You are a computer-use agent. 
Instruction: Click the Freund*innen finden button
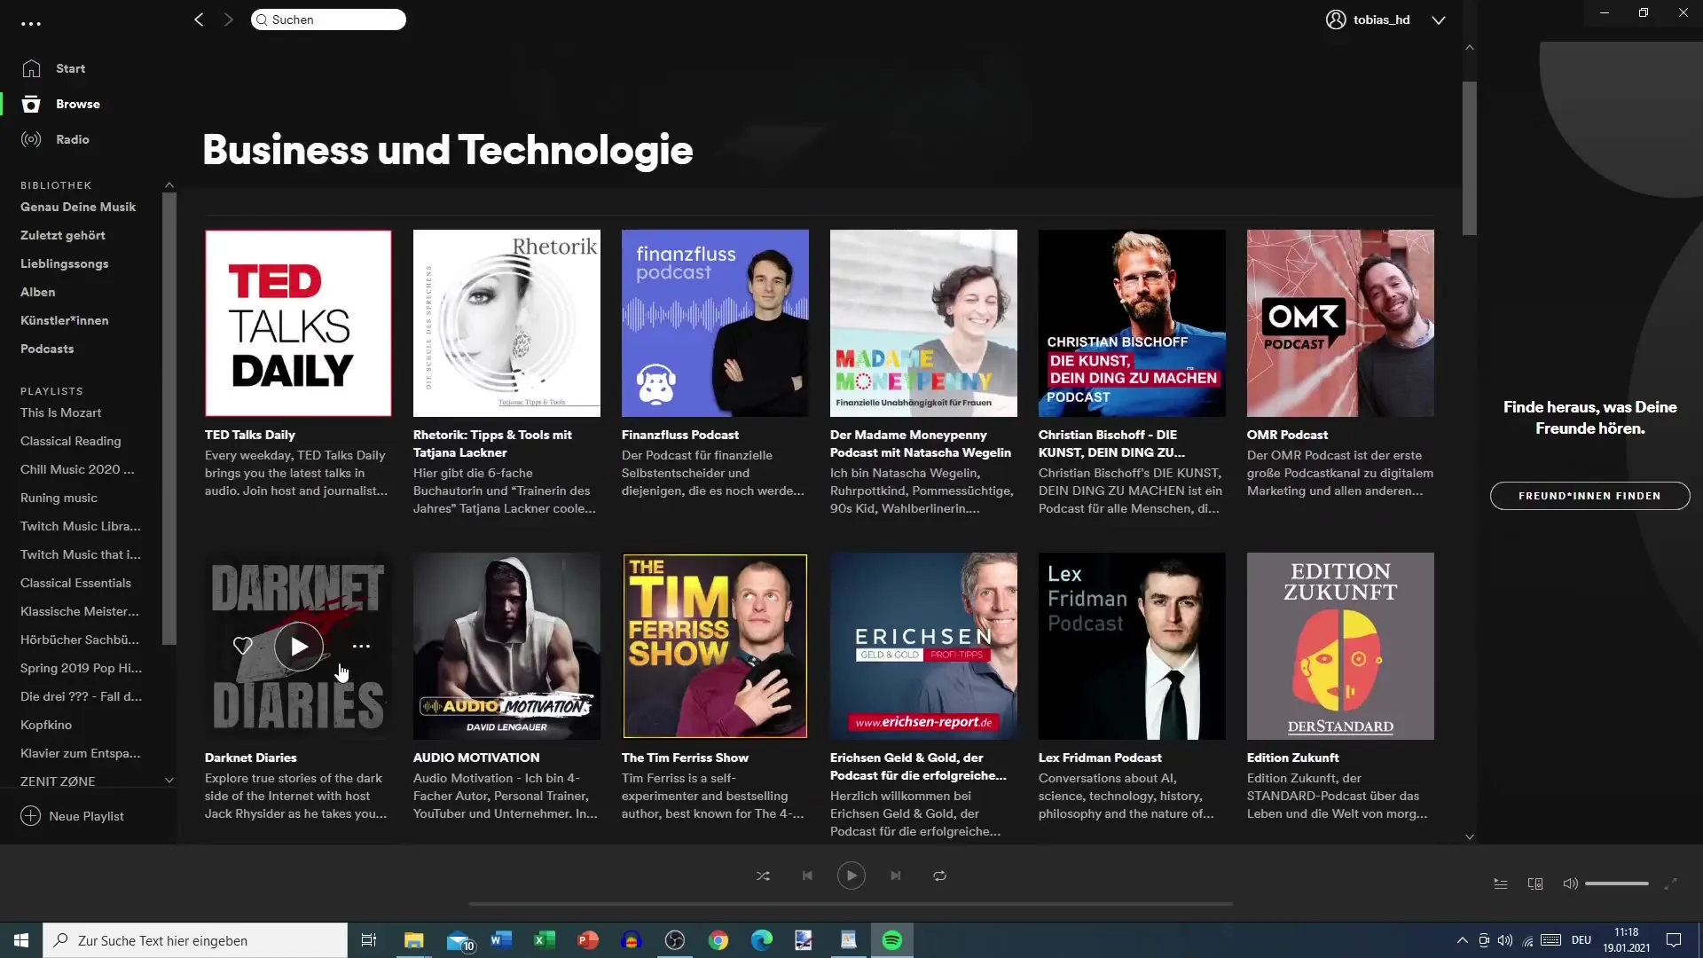tap(1589, 496)
